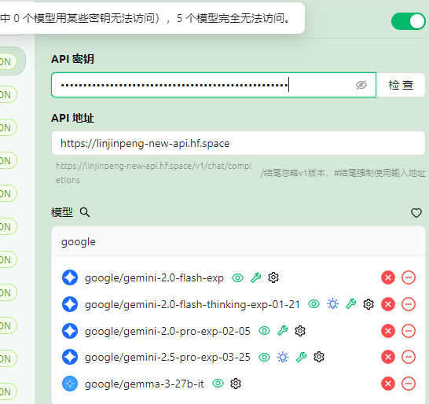Viewport: 429px width, 404px height.
Task: Click red X status for gemma-3-27b-it
Action: click(x=388, y=384)
